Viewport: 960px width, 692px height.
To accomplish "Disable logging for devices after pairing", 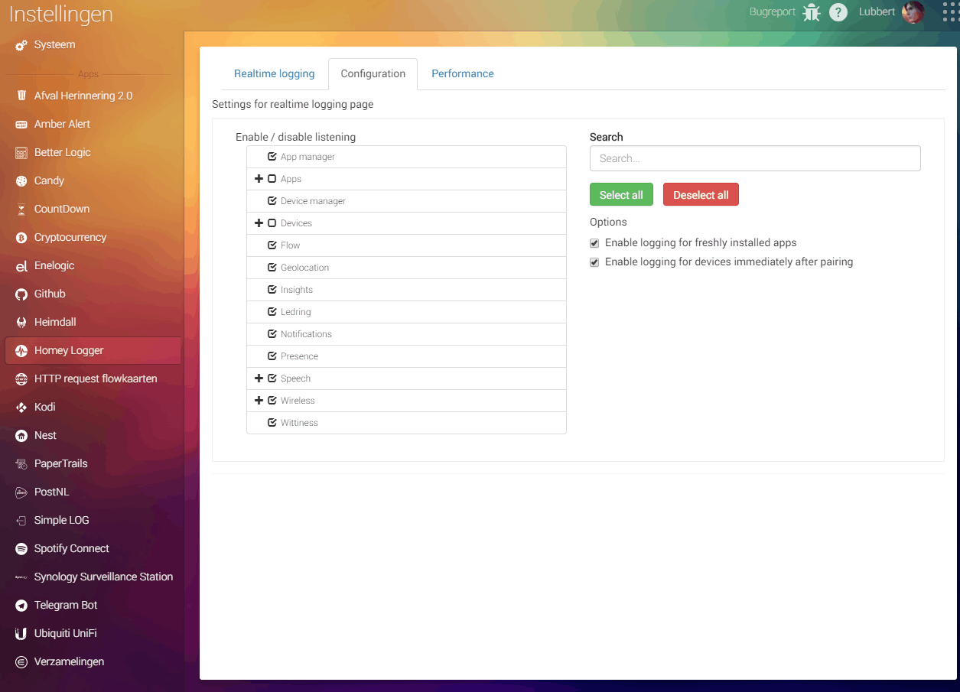I will [594, 262].
